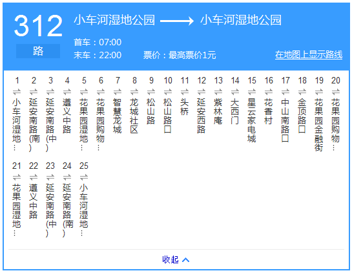
Task: Click transfer arrows icon under stop 25
Action: [84, 177]
